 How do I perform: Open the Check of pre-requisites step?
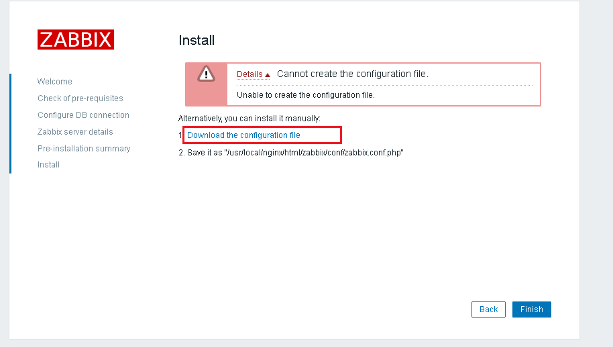coord(80,98)
